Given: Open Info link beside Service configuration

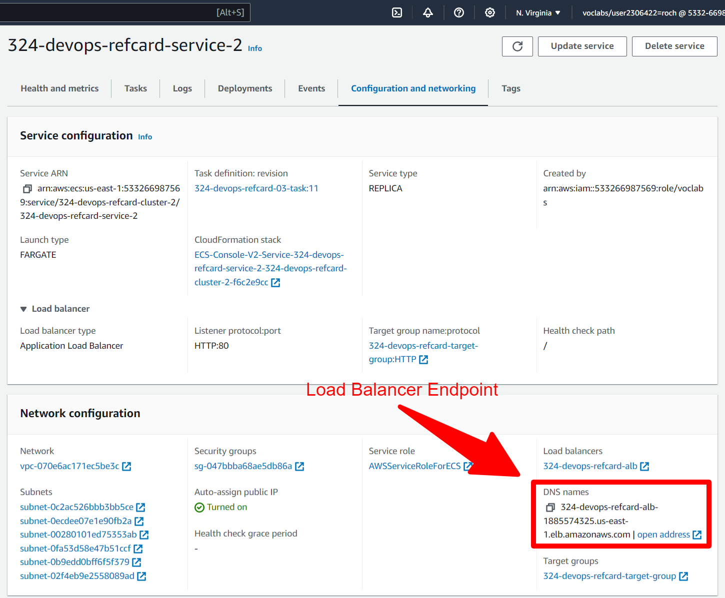Looking at the screenshot, I should coord(145,137).
